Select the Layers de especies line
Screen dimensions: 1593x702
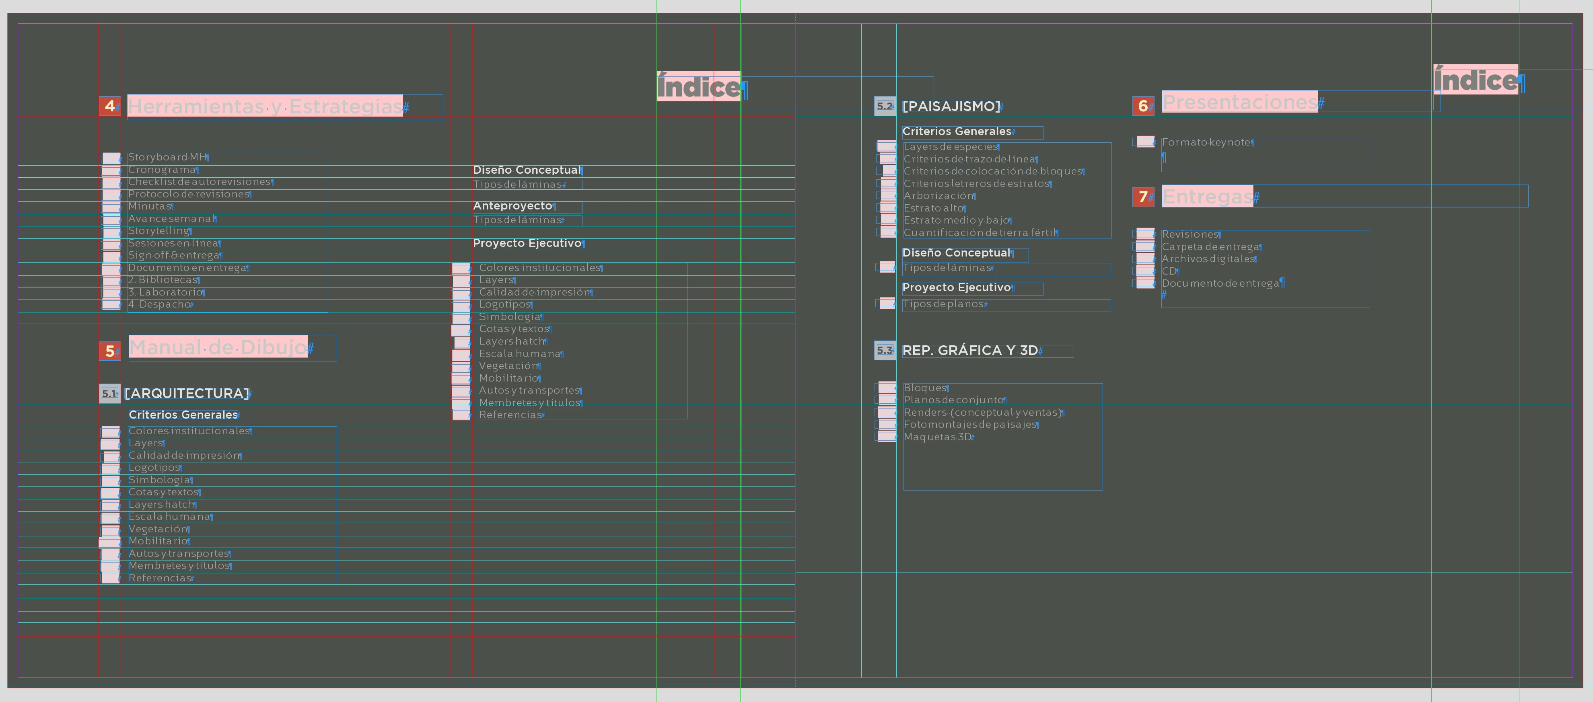click(x=951, y=147)
